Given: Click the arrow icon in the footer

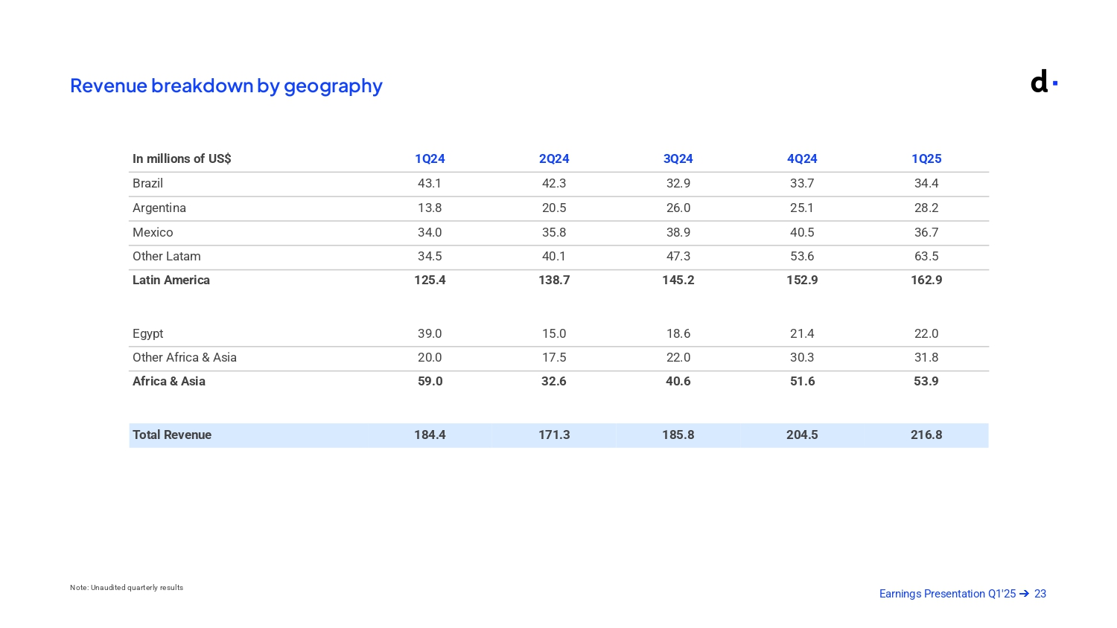Looking at the screenshot, I should click(1024, 594).
